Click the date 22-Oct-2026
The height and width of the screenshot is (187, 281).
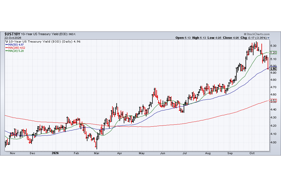click(x=13, y=38)
